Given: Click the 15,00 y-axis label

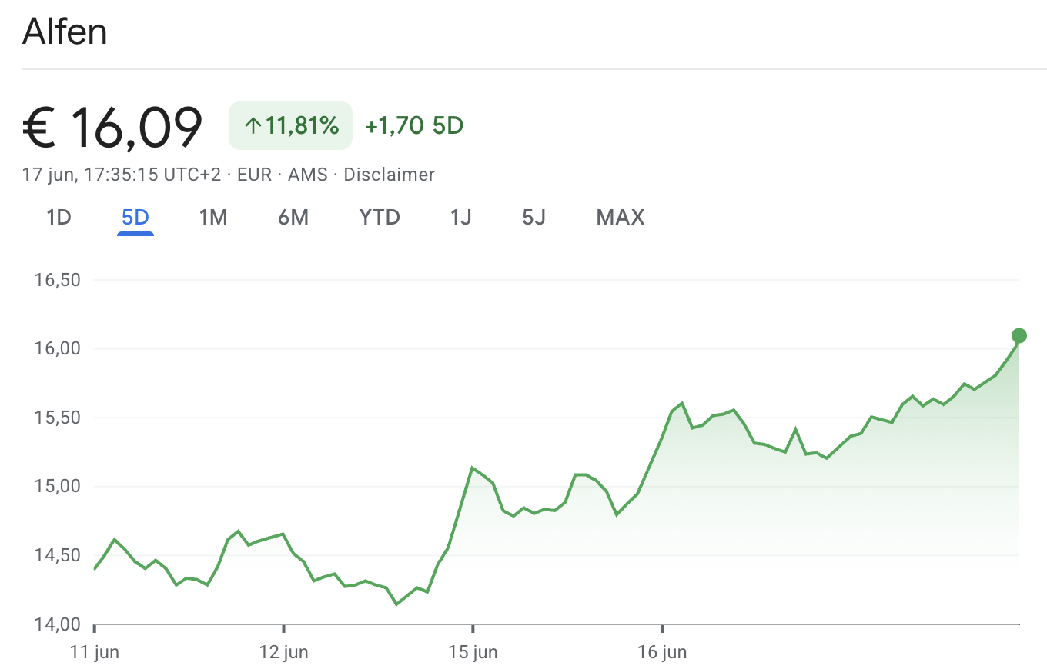Looking at the screenshot, I should click(58, 486).
